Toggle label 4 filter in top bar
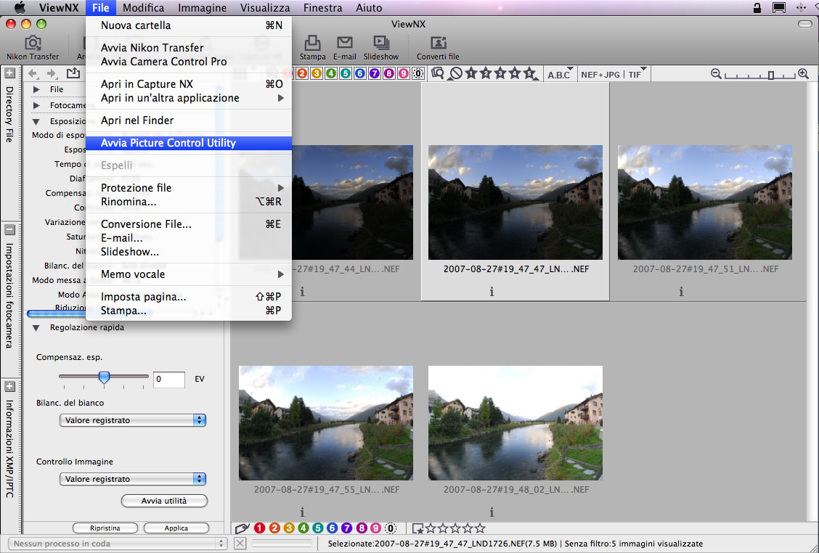This screenshot has height=553, width=819. coord(331,73)
